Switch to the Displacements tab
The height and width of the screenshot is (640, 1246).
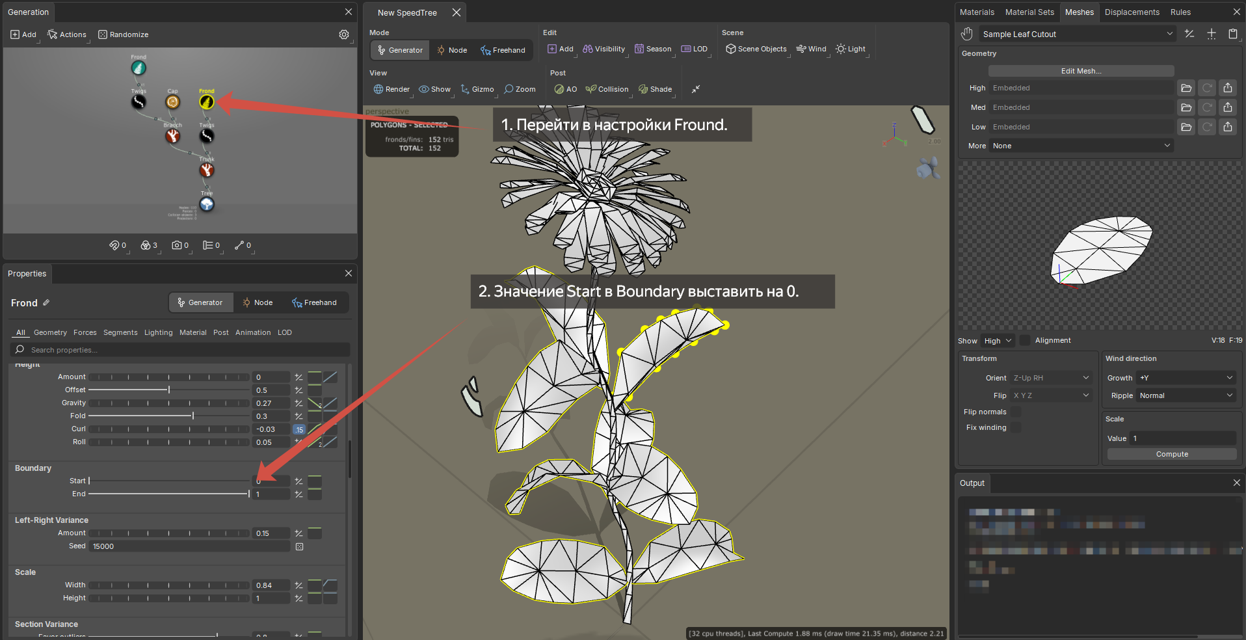(1132, 12)
